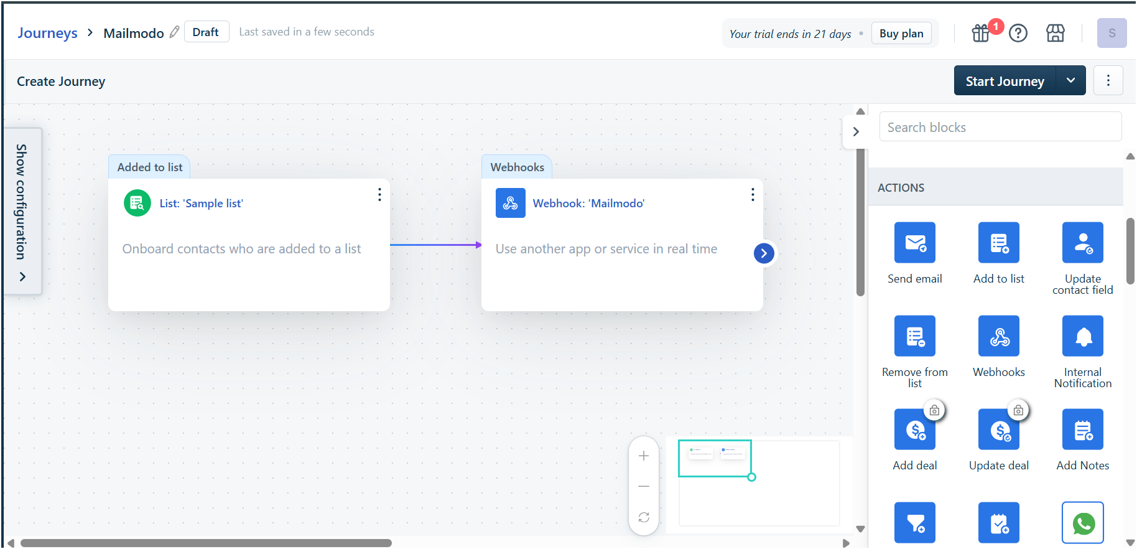Viewport: 1137px width, 549px height.
Task: Select the calendar task action block
Action: pos(998,523)
